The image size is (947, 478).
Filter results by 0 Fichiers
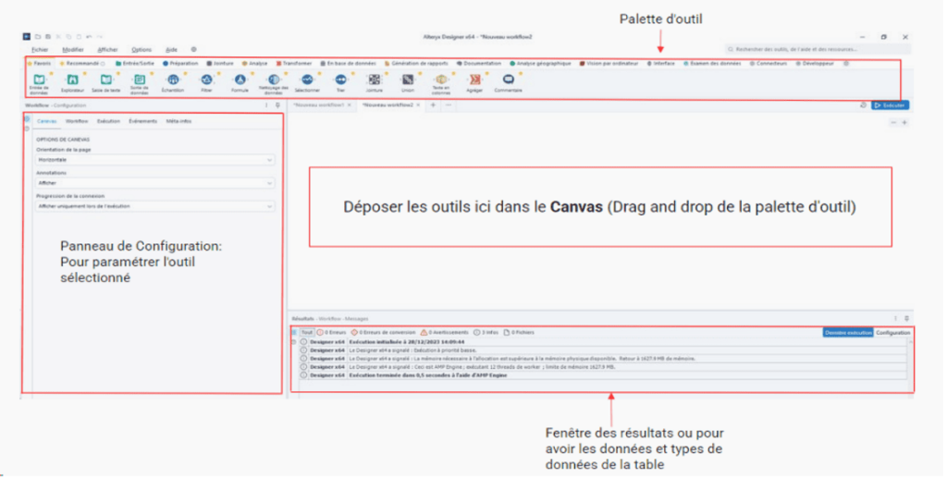tap(519, 333)
